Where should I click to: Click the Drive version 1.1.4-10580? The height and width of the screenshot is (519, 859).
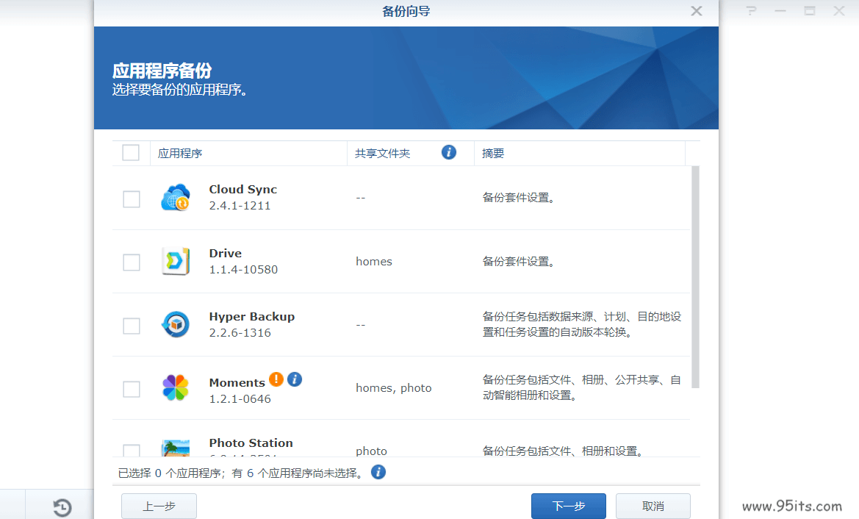[x=243, y=270]
